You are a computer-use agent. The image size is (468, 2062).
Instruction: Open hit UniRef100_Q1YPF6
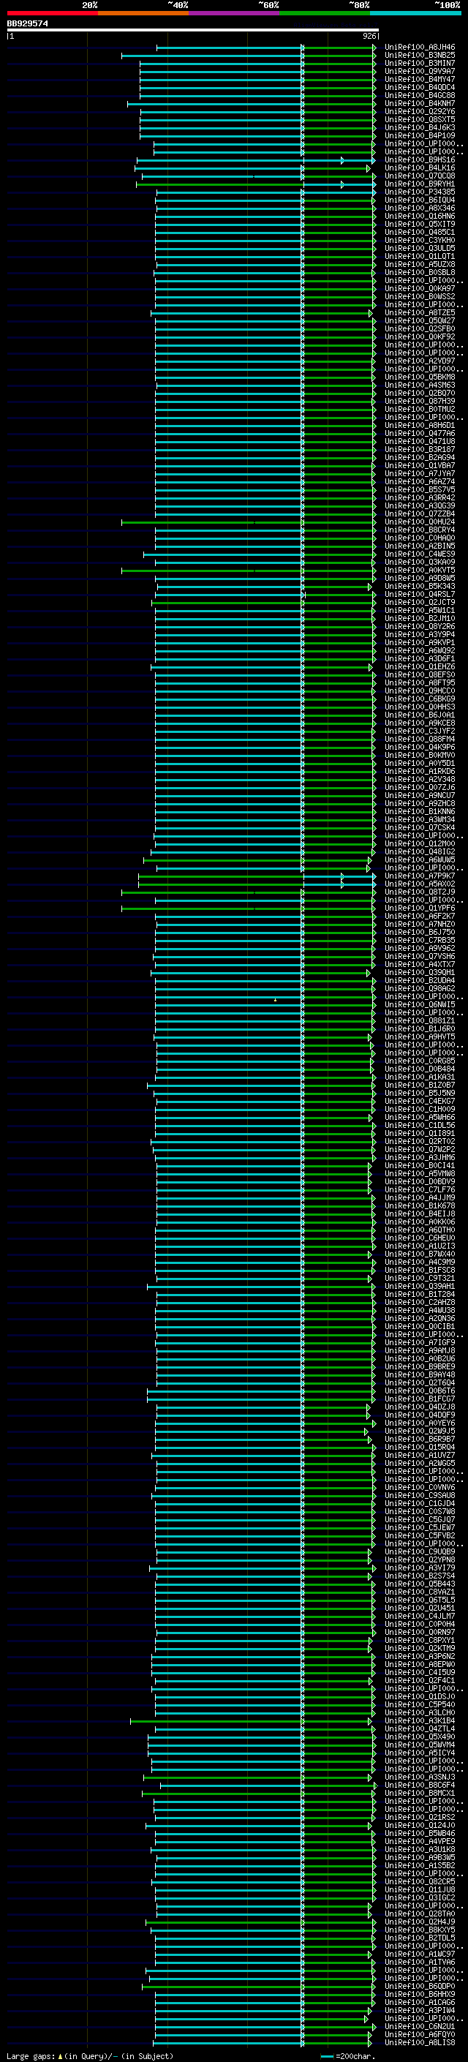pos(420,908)
